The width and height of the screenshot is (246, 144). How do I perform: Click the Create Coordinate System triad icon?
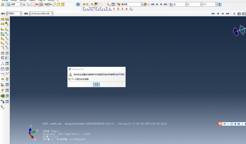(2, 63)
